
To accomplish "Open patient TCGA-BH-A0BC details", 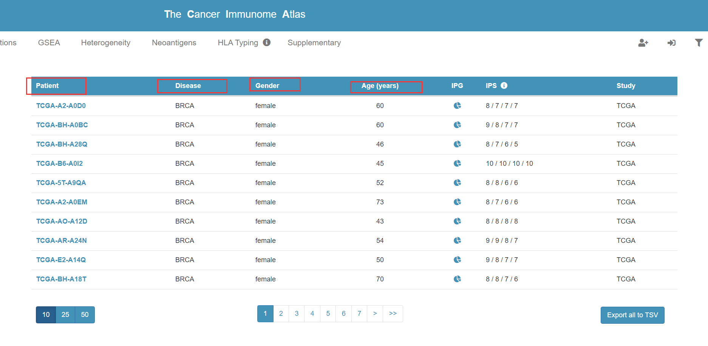I will pyautogui.click(x=62, y=125).
